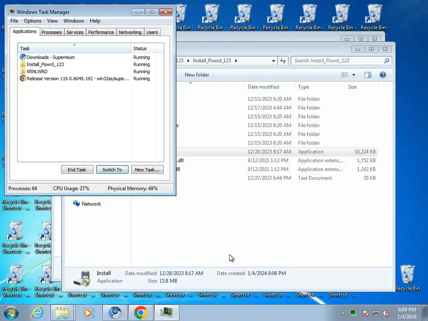This screenshot has height=321, width=428.
Task: Switch to the Performance tab
Action: 101,32
